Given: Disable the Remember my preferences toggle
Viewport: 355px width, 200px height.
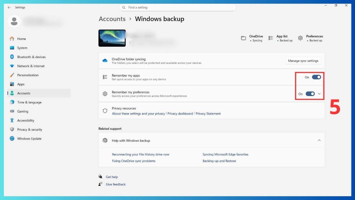Looking at the screenshot, I should [310, 94].
